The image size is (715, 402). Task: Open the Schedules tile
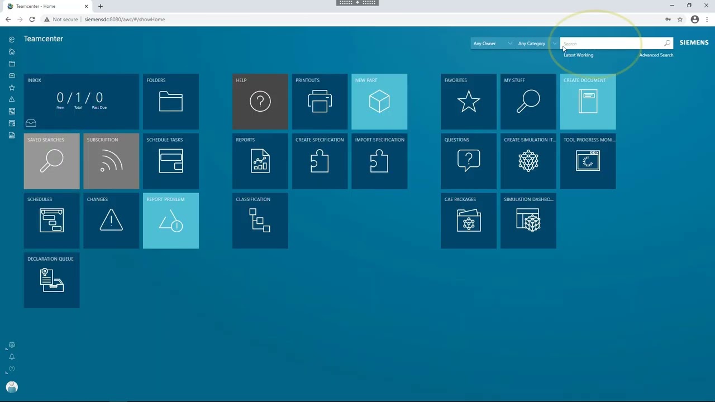pos(52,221)
